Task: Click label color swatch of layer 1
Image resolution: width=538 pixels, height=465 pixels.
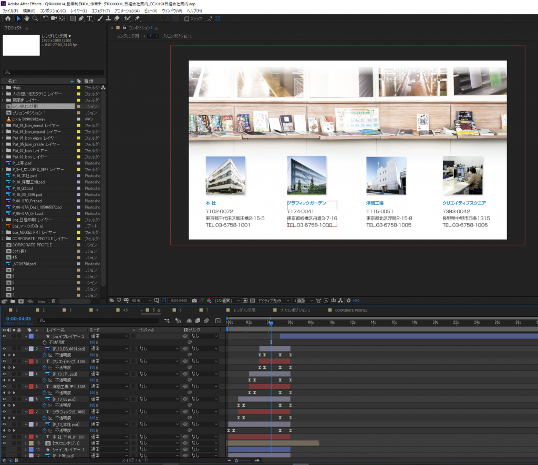Action: click(x=31, y=336)
